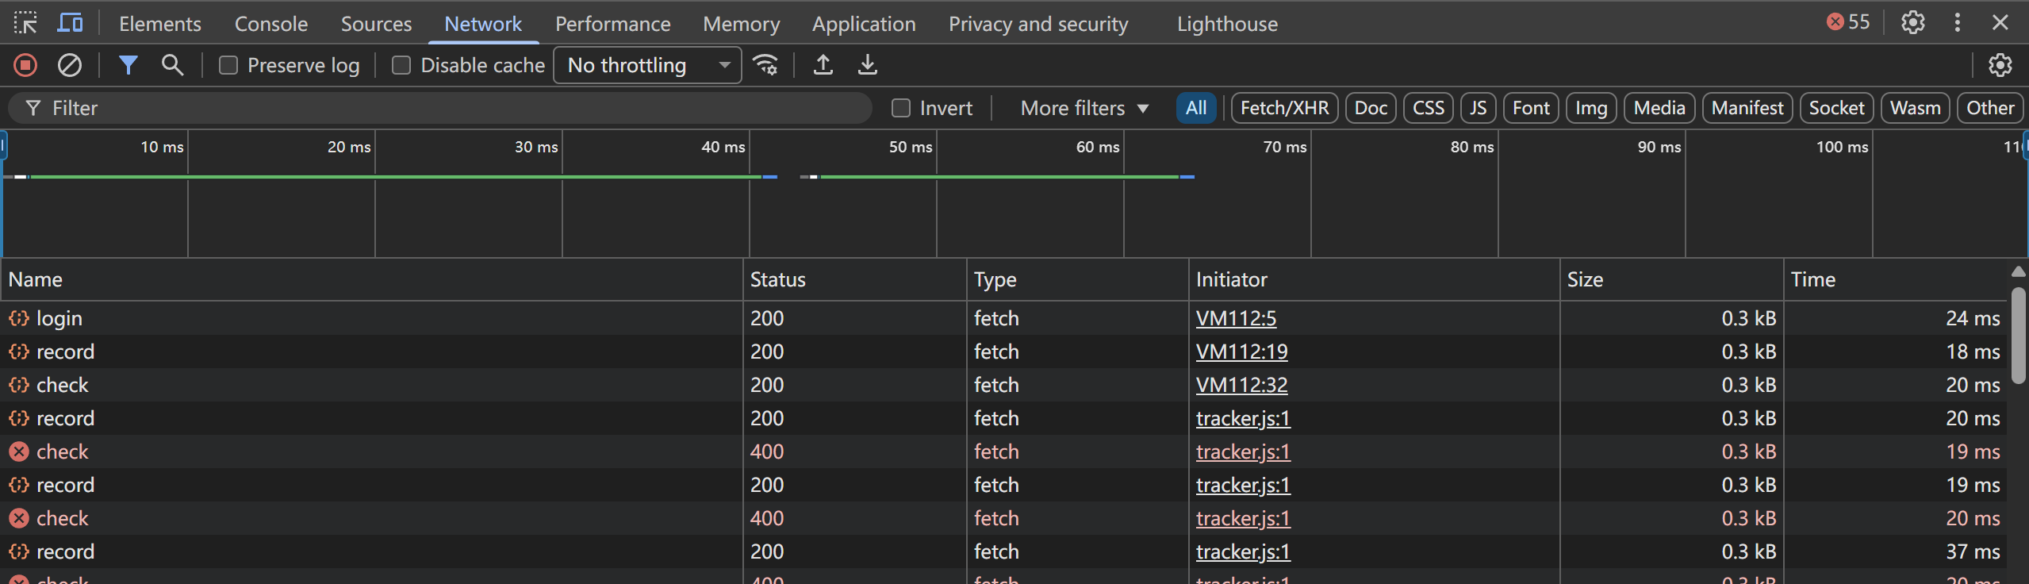Image resolution: width=2029 pixels, height=584 pixels.
Task: Check the Invert filter checkbox
Action: [x=901, y=108]
